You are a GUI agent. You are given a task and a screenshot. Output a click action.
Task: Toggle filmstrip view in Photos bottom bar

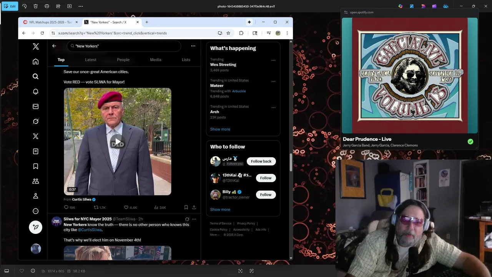(x=7, y=271)
